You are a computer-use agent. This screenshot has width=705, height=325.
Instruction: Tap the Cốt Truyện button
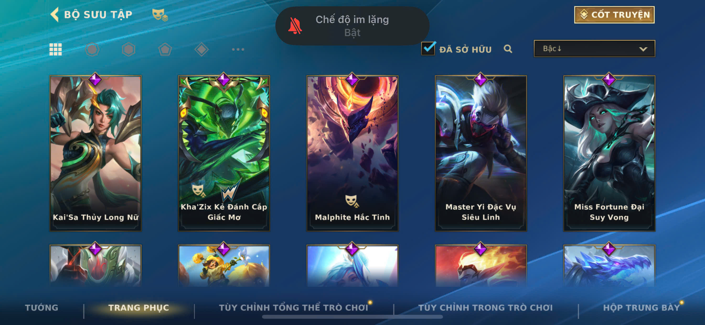click(x=614, y=15)
